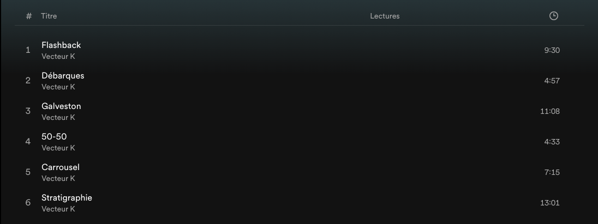Image resolution: width=598 pixels, height=224 pixels.
Task: Select track number 4 in the list
Action: (x=28, y=141)
